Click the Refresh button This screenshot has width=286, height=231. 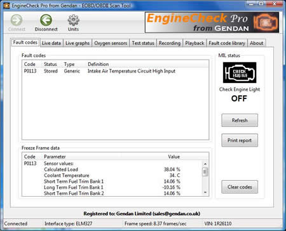coord(240,121)
